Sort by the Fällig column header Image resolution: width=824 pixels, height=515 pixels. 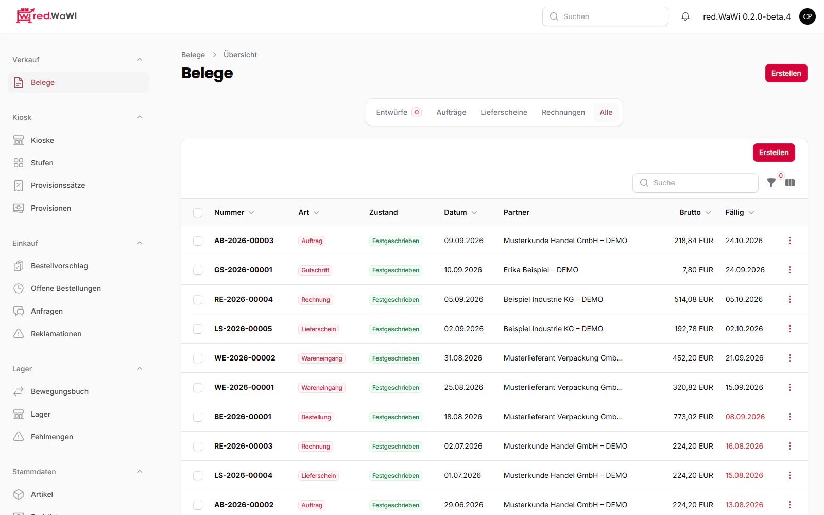tap(740, 212)
